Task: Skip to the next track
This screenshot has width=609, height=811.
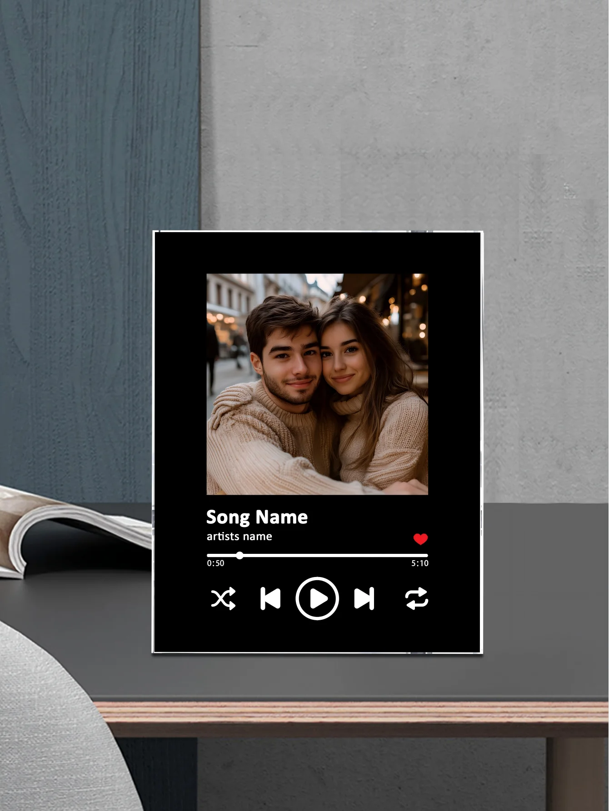Action: (x=364, y=598)
